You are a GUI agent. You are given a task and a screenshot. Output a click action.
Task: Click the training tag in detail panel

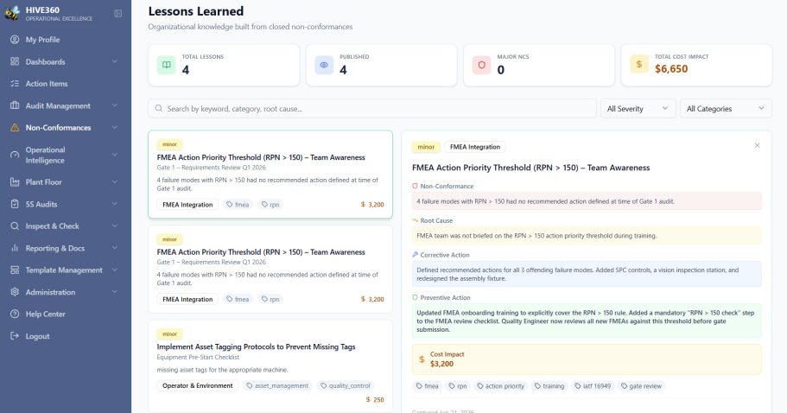pyautogui.click(x=549, y=386)
